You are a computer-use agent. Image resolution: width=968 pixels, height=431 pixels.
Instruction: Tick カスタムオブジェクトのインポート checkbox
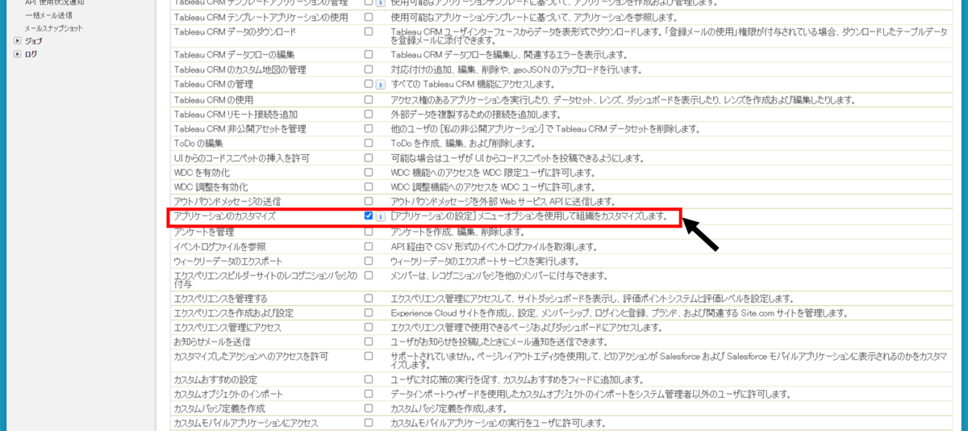369,394
